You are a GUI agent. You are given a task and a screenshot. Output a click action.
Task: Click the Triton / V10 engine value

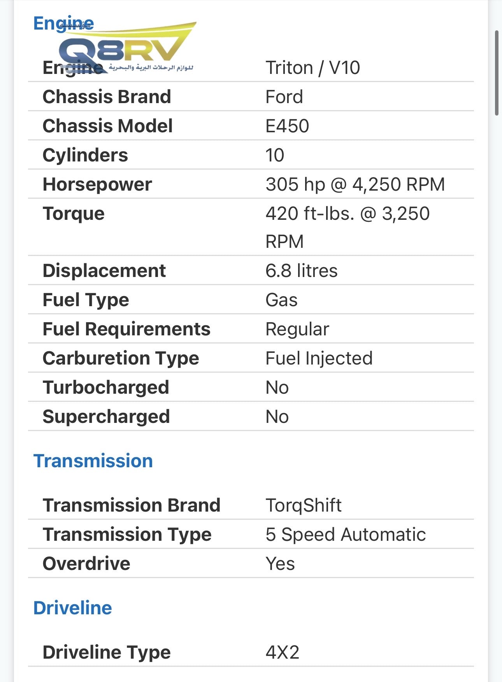click(312, 68)
